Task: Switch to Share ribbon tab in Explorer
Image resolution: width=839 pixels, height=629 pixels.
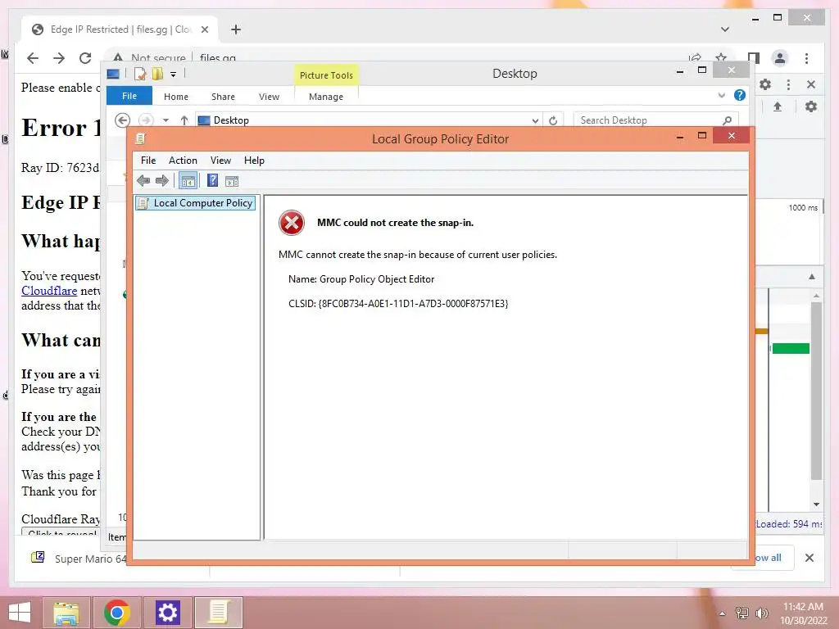Action: coord(223,97)
